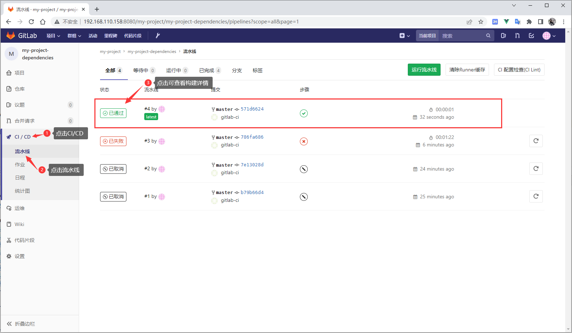This screenshot has width=572, height=333.
Task: Open commit 571d6624 link
Action: (x=252, y=109)
